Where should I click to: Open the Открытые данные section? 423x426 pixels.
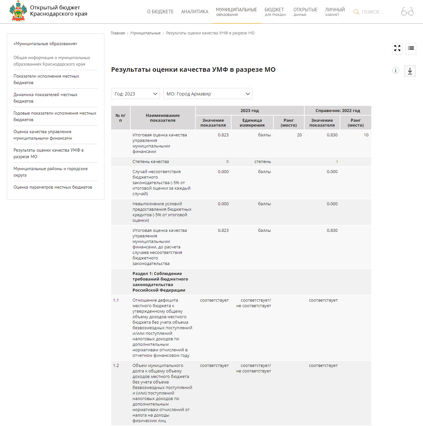305,12
